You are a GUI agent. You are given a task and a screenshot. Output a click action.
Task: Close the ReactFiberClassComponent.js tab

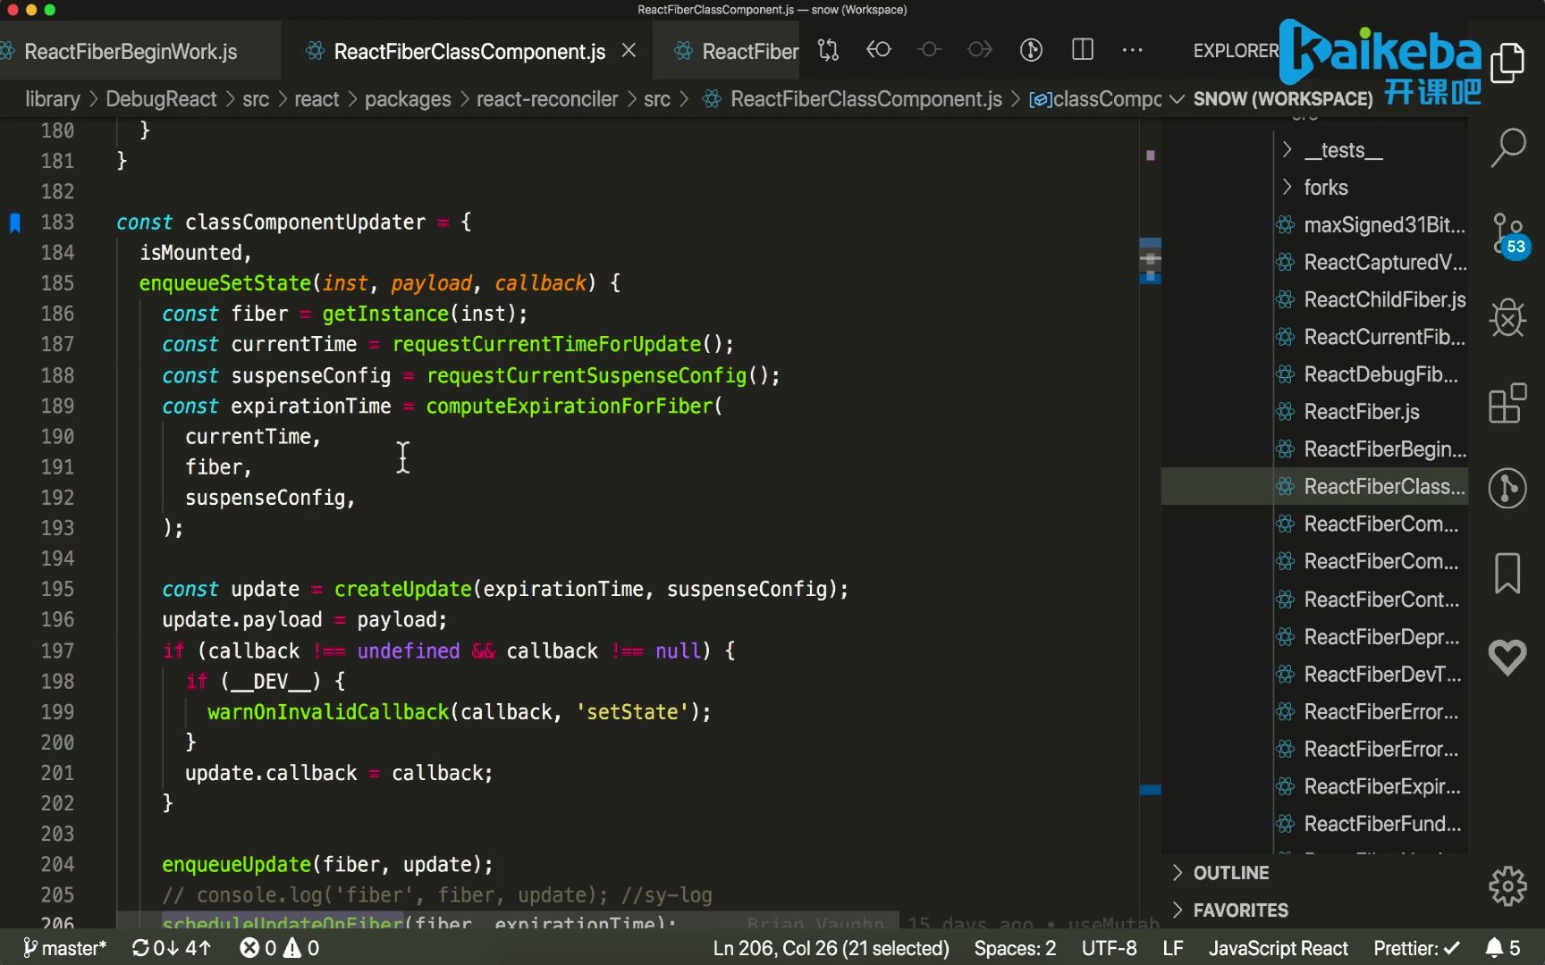(629, 51)
